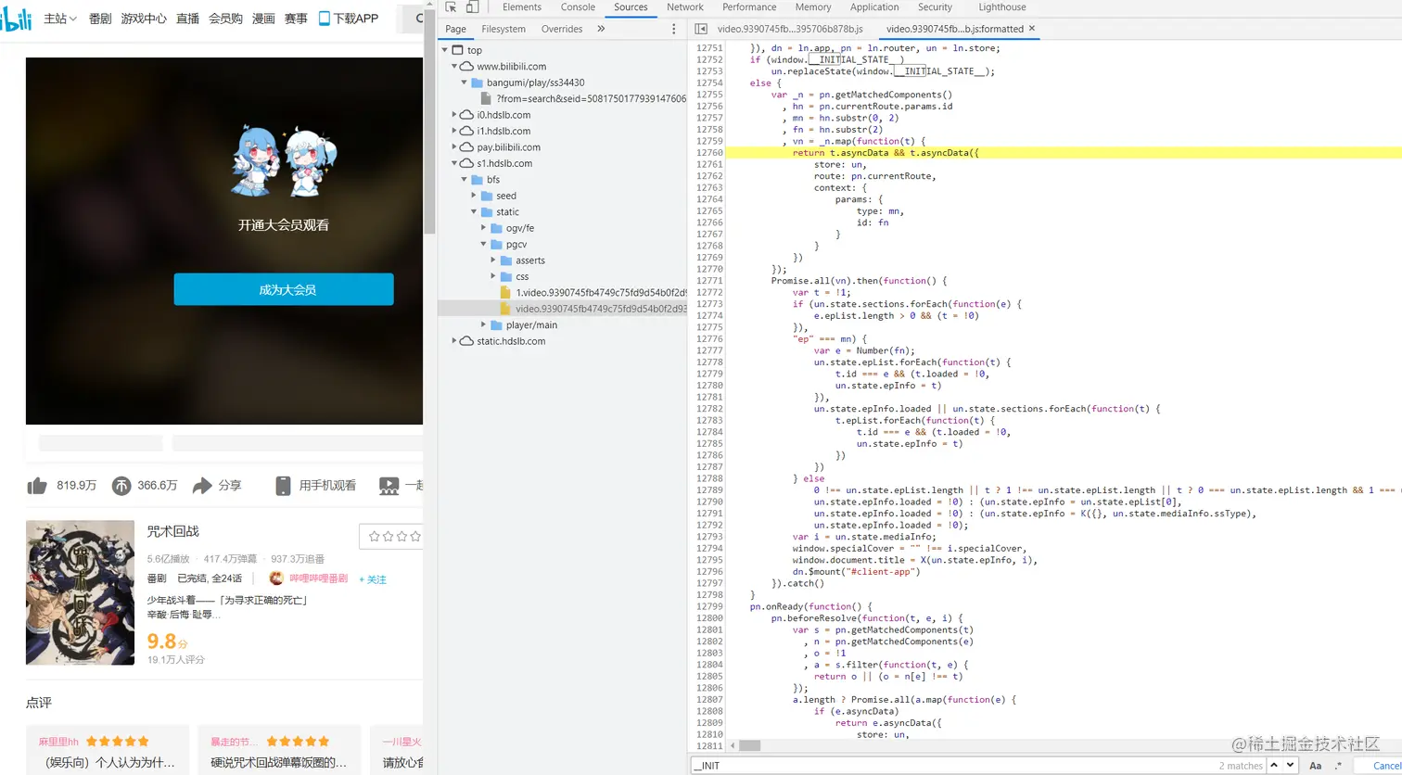The width and height of the screenshot is (1402, 775).
Task: Open the Network tab
Action: 685,7
